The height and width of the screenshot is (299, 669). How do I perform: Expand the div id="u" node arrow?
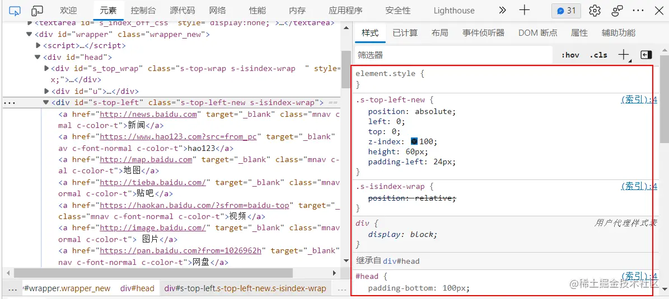pos(46,91)
